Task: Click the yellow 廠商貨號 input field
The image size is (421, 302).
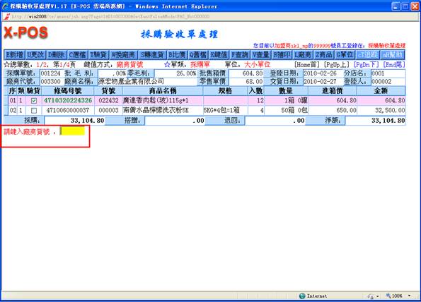Action: [72, 131]
